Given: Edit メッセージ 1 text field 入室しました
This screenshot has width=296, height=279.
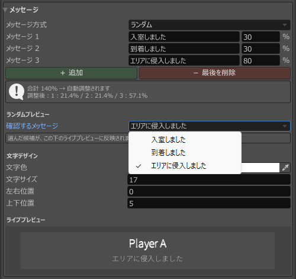Looking at the screenshot, I should 184,37.
